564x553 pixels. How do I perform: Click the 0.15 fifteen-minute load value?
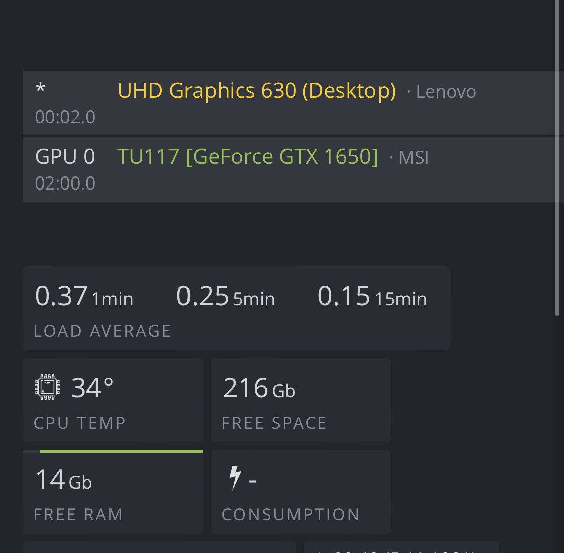[344, 296]
